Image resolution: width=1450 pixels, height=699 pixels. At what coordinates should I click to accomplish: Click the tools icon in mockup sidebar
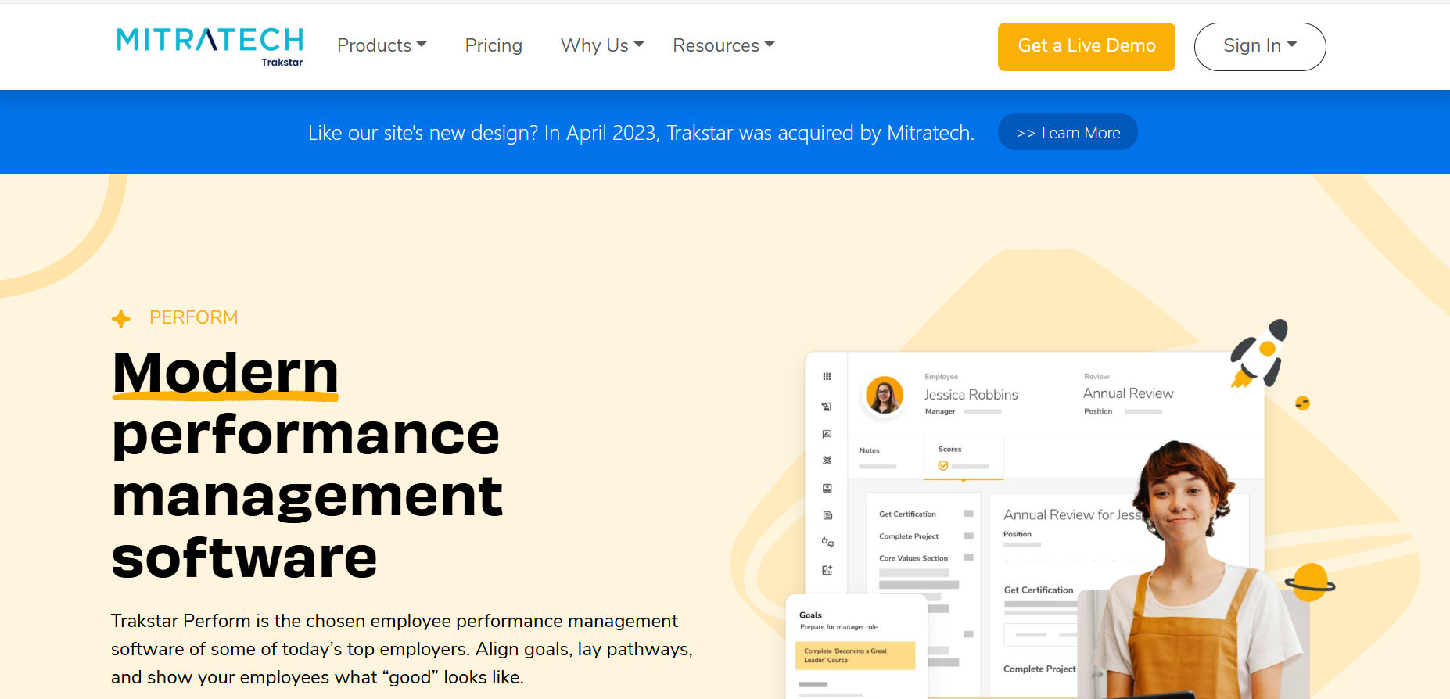coord(827,461)
